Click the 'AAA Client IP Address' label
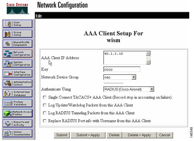 tap(60, 58)
